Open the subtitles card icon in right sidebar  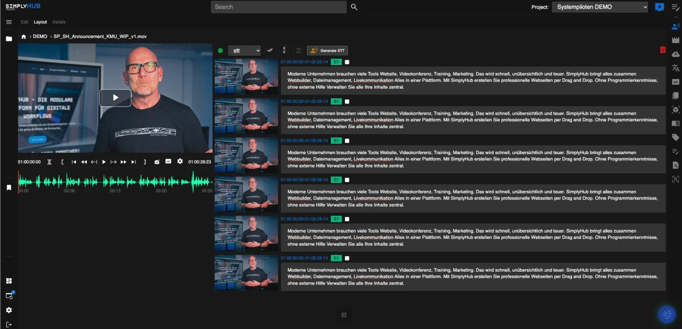click(676, 82)
